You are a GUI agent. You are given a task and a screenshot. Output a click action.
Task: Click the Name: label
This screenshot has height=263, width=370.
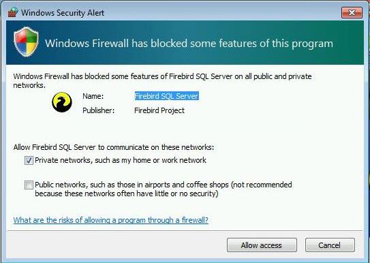93,96
